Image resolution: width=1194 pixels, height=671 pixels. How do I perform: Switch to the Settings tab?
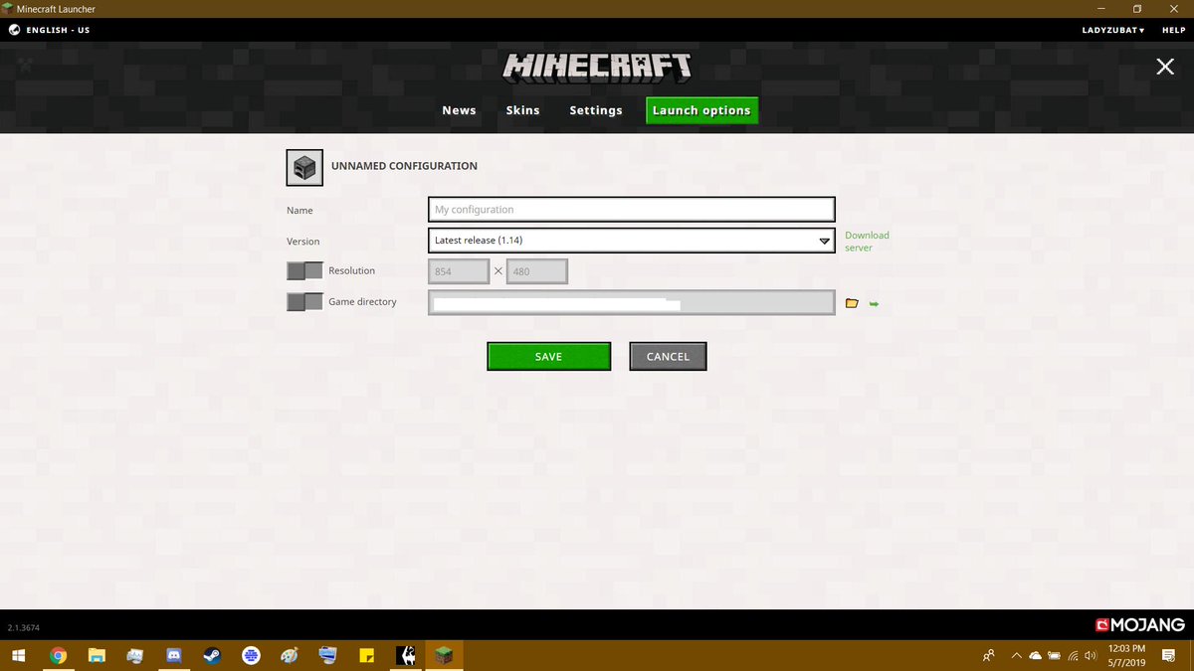coord(596,110)
